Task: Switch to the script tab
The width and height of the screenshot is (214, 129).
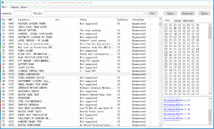Action: [x=178, y=21]
